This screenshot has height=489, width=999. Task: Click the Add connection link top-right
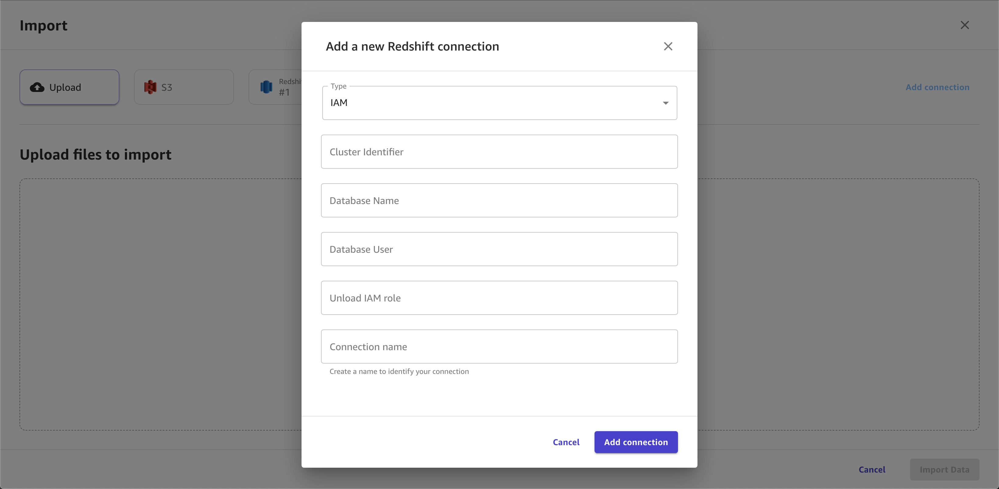(x=938, y=86)
